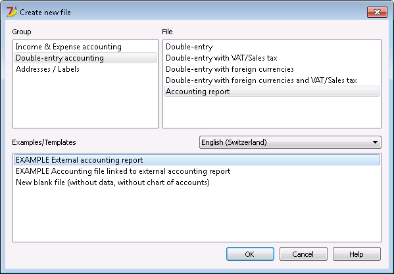This screenshot has height=274, width=394.
Task: Select foreign currencies and VAT/Sales tax option
Action: pos(272,80)
